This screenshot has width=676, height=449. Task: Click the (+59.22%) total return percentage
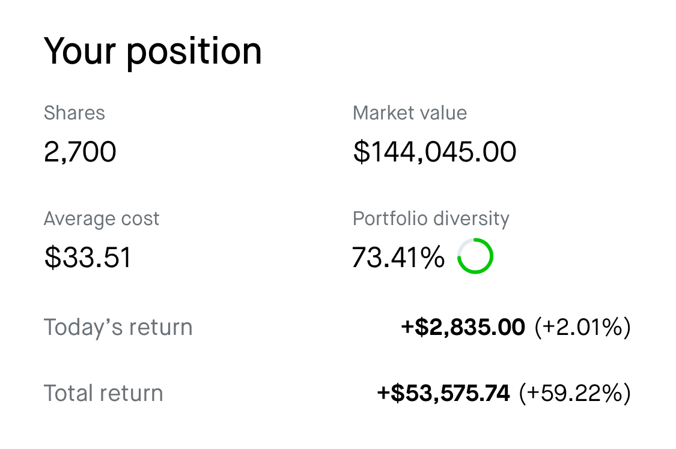coord(574,394)
